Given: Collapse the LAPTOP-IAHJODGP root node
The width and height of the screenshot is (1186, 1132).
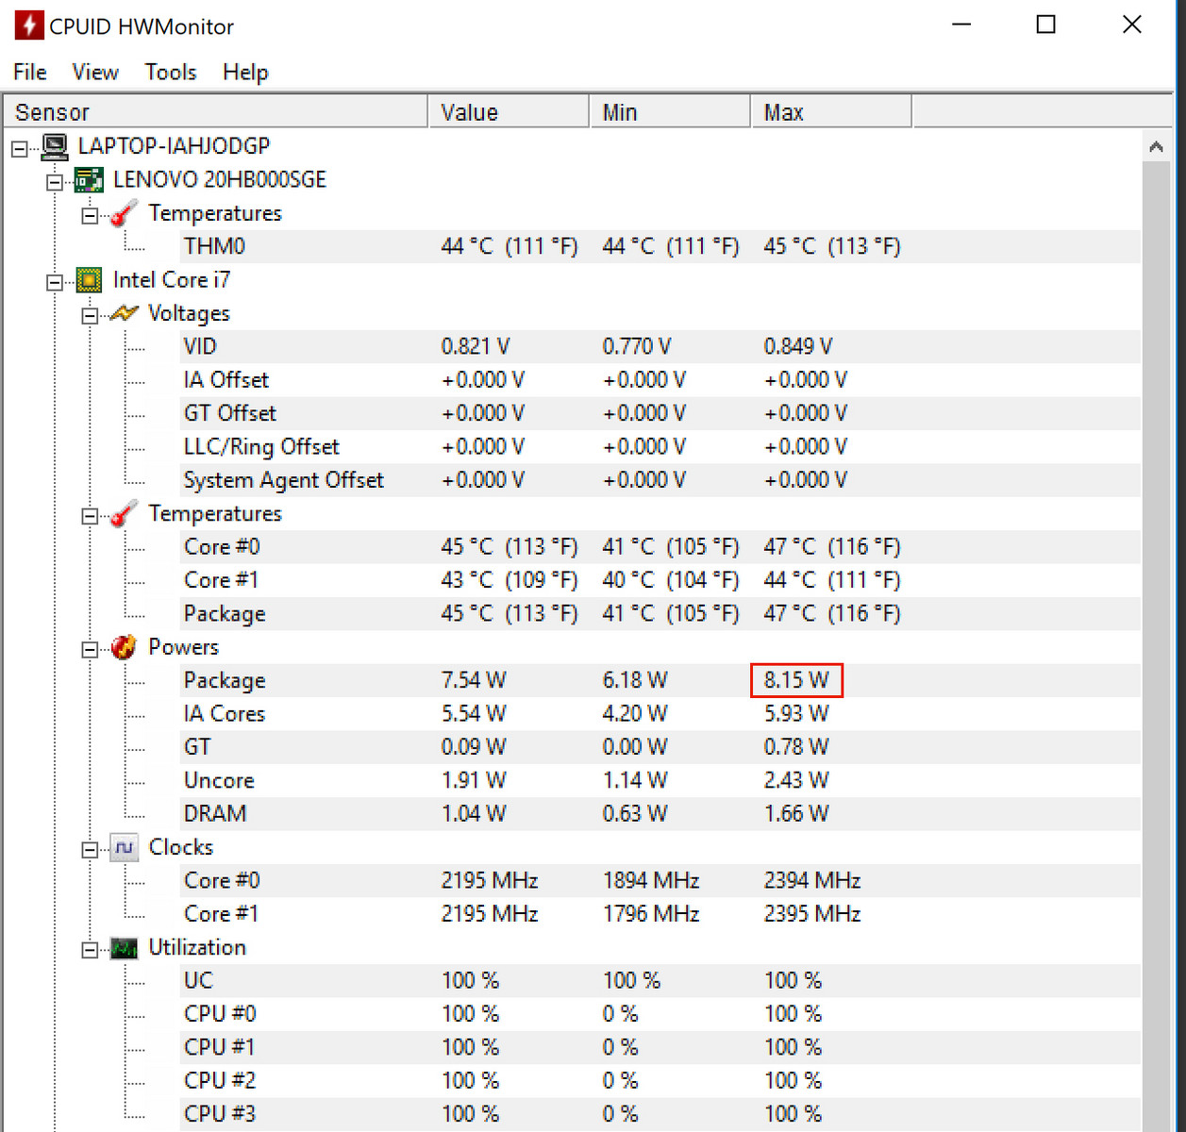Looking at the screenshot, I should click(x=20, y=148).
